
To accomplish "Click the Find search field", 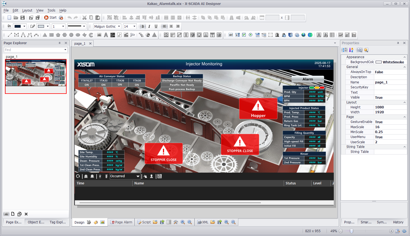I will click(36, 50).
